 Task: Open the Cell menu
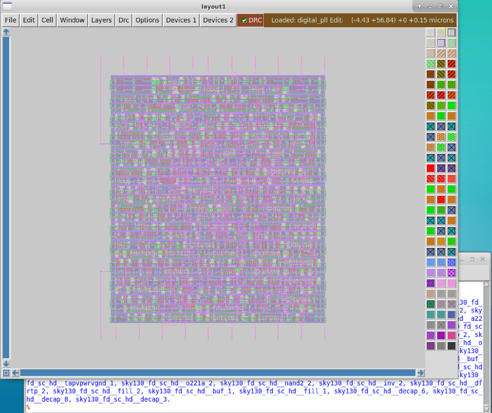point(47,20)
